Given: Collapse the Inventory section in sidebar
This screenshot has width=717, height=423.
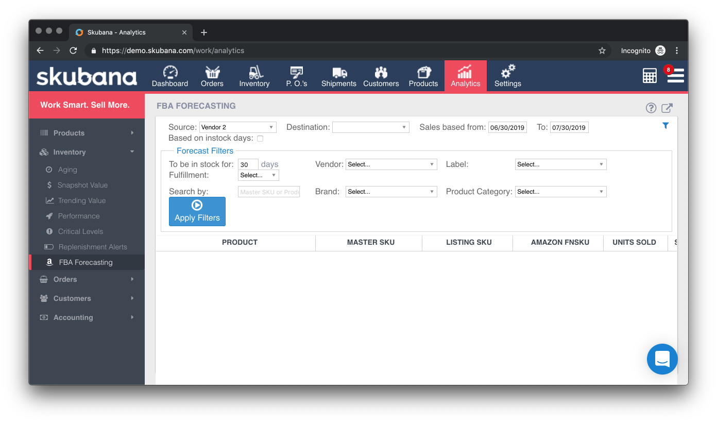Looking at the screenshot, I should tap(87, 152).
